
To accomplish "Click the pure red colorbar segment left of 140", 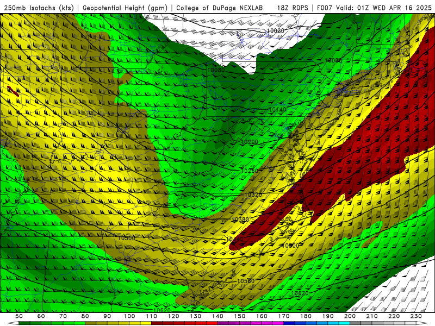I will 212,323.
